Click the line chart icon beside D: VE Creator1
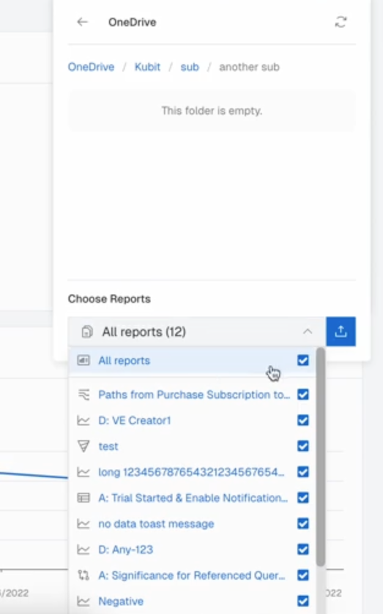The width and height of the screenshot is (383, 614). [83, 421]
